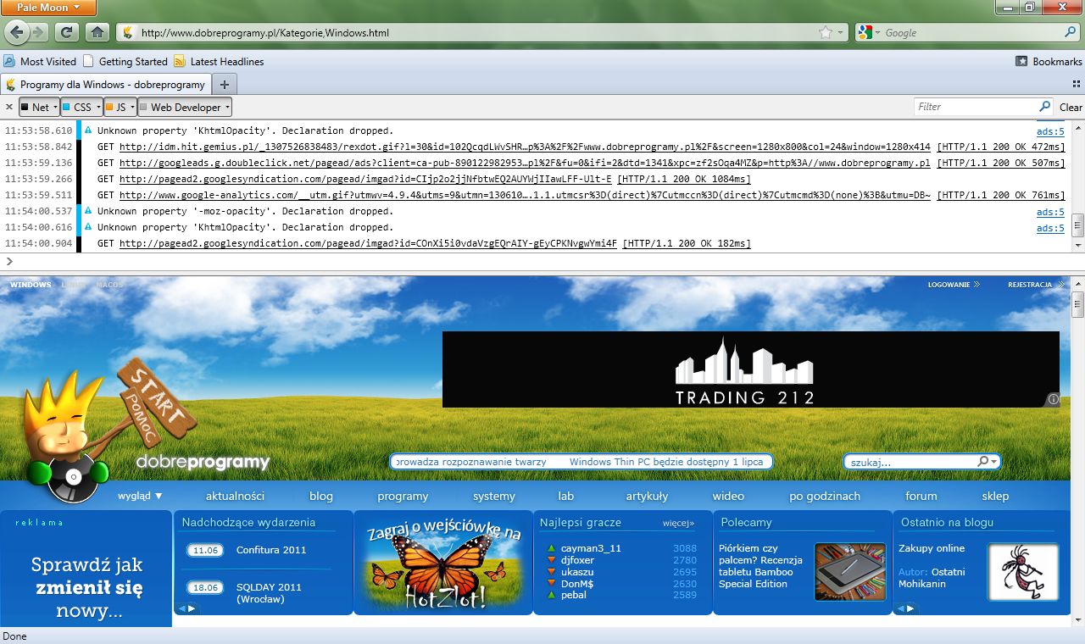Expand the Net filter dropdown arrow

pyautogui.click(x=55, y=108)
